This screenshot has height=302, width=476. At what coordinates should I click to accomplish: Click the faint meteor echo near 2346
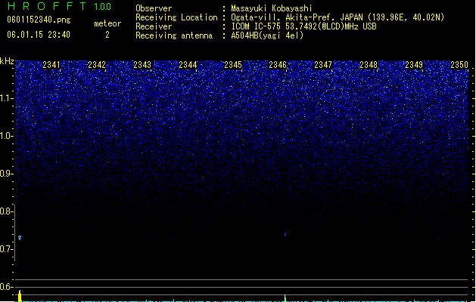(285, 234)
